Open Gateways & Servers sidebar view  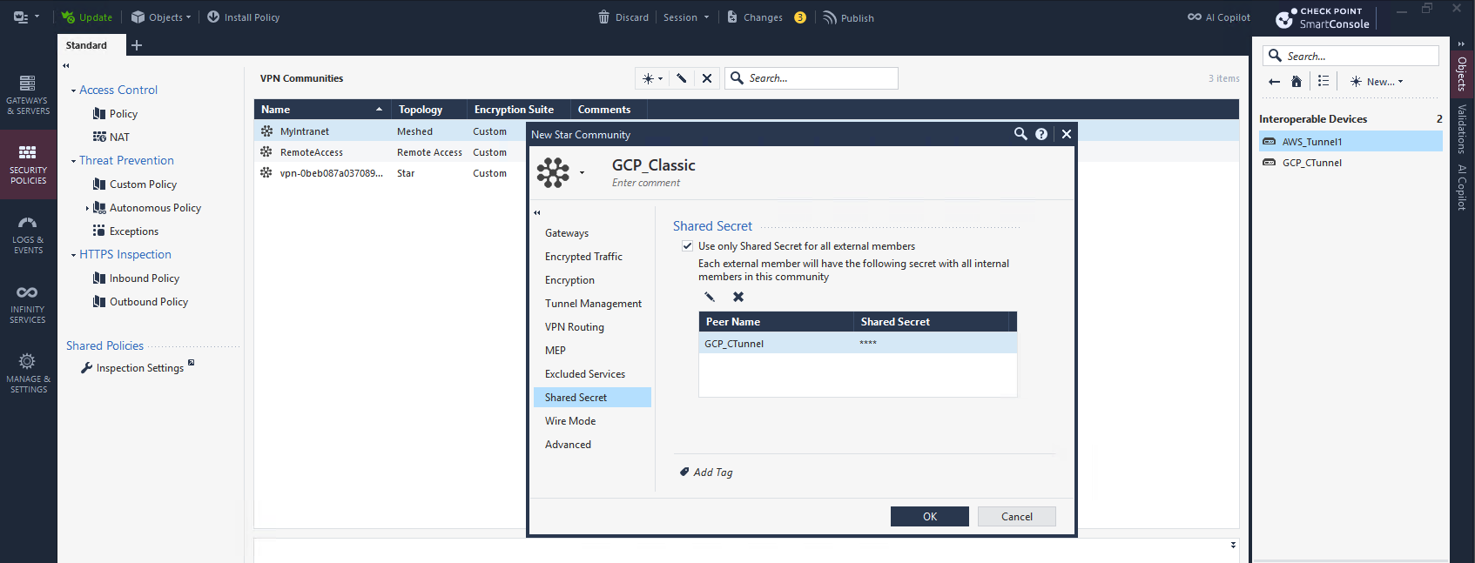click(x=28, y=95)
